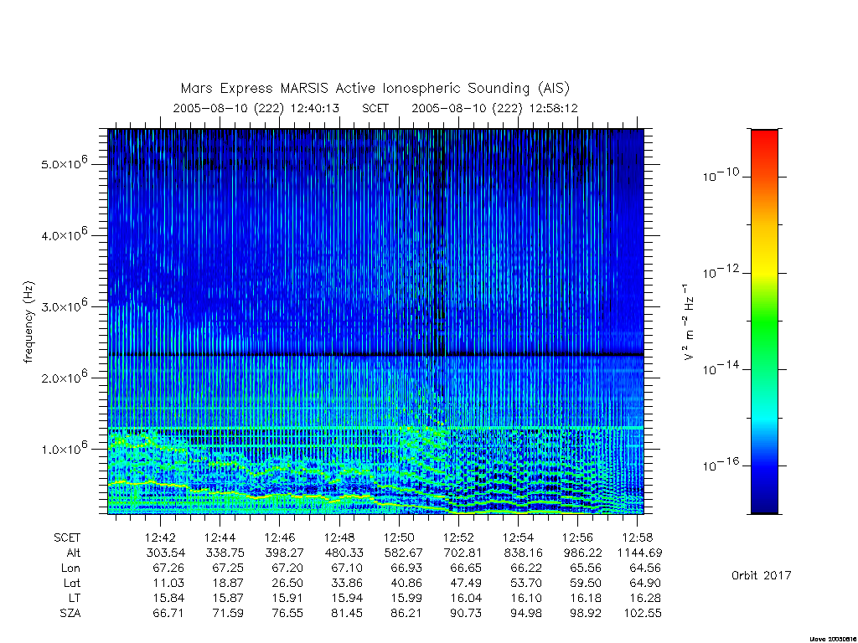
Task: Click the 'SCET' row label below the plot
Action: 67,538
